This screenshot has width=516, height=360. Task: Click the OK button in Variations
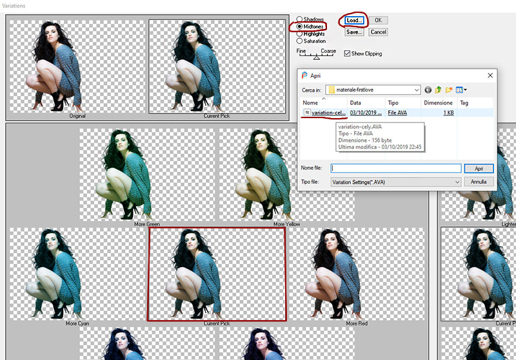[378, 20]
